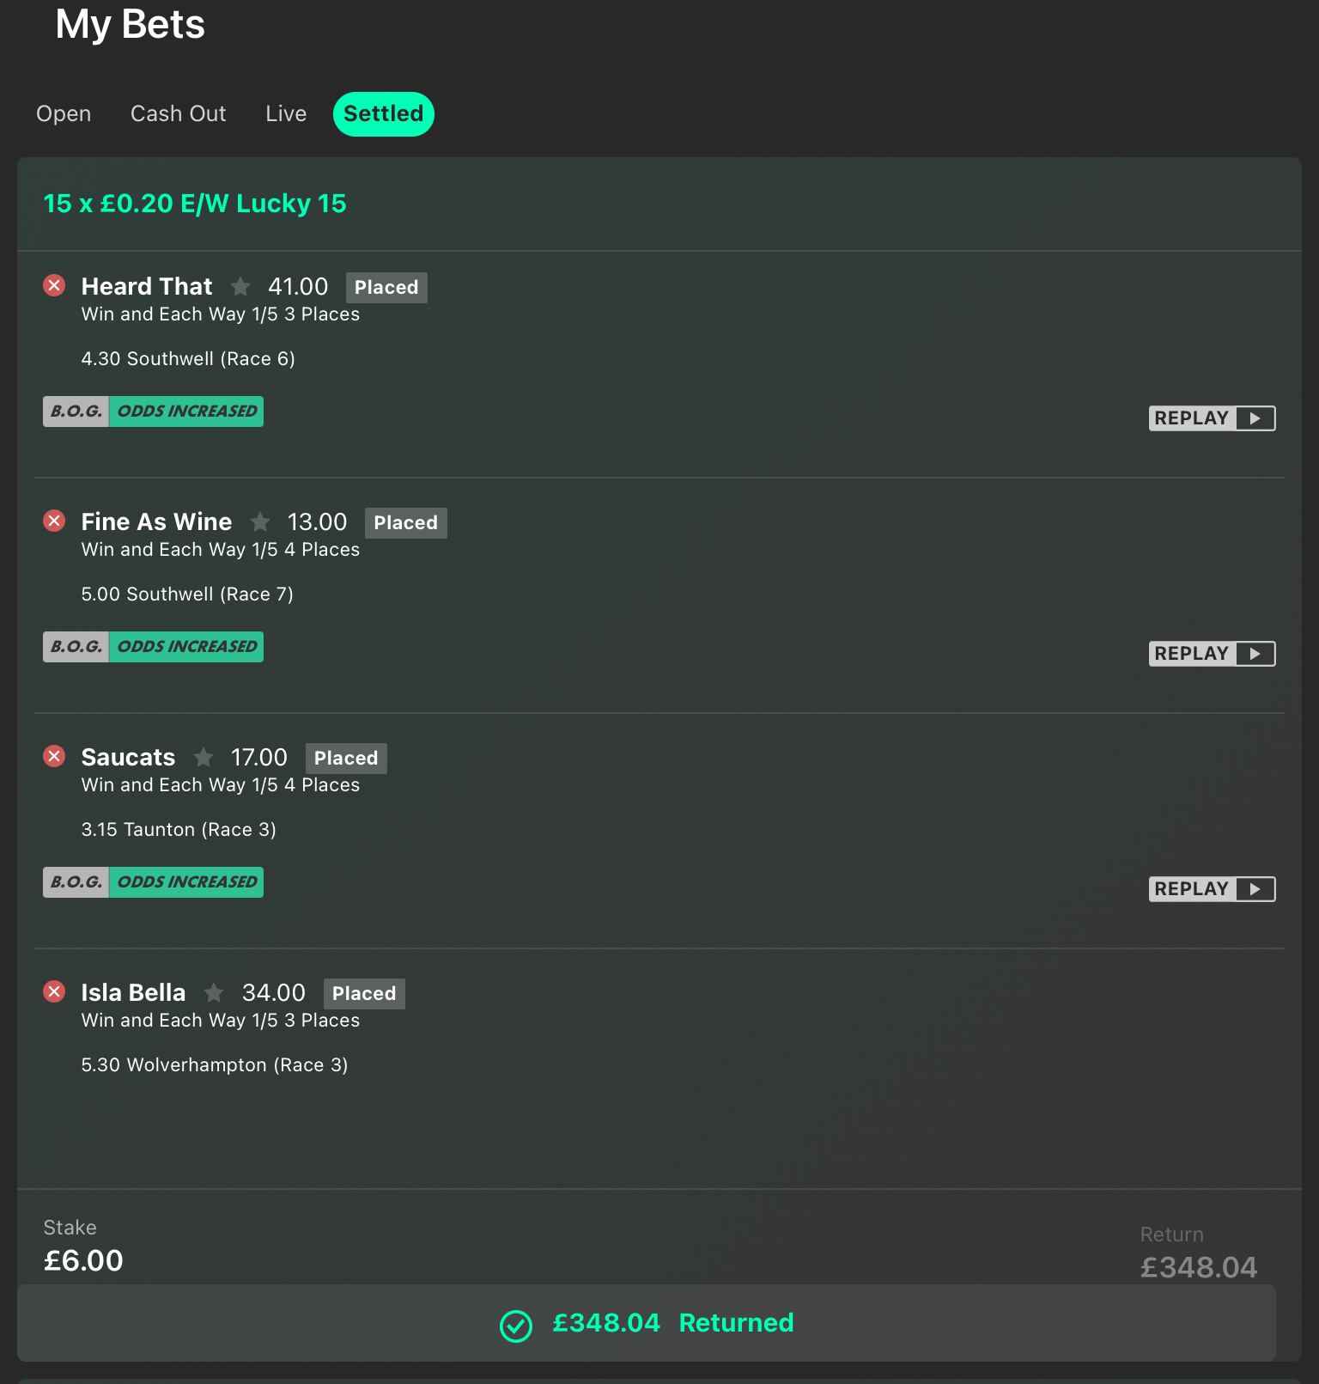Image resolution: width=1319 pixels, height=1384 pixels.
Task: Click the star icon beside Isla Bella
Action: point(214,992)
